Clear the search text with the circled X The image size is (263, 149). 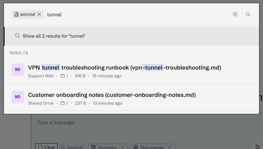pos(235,15)
